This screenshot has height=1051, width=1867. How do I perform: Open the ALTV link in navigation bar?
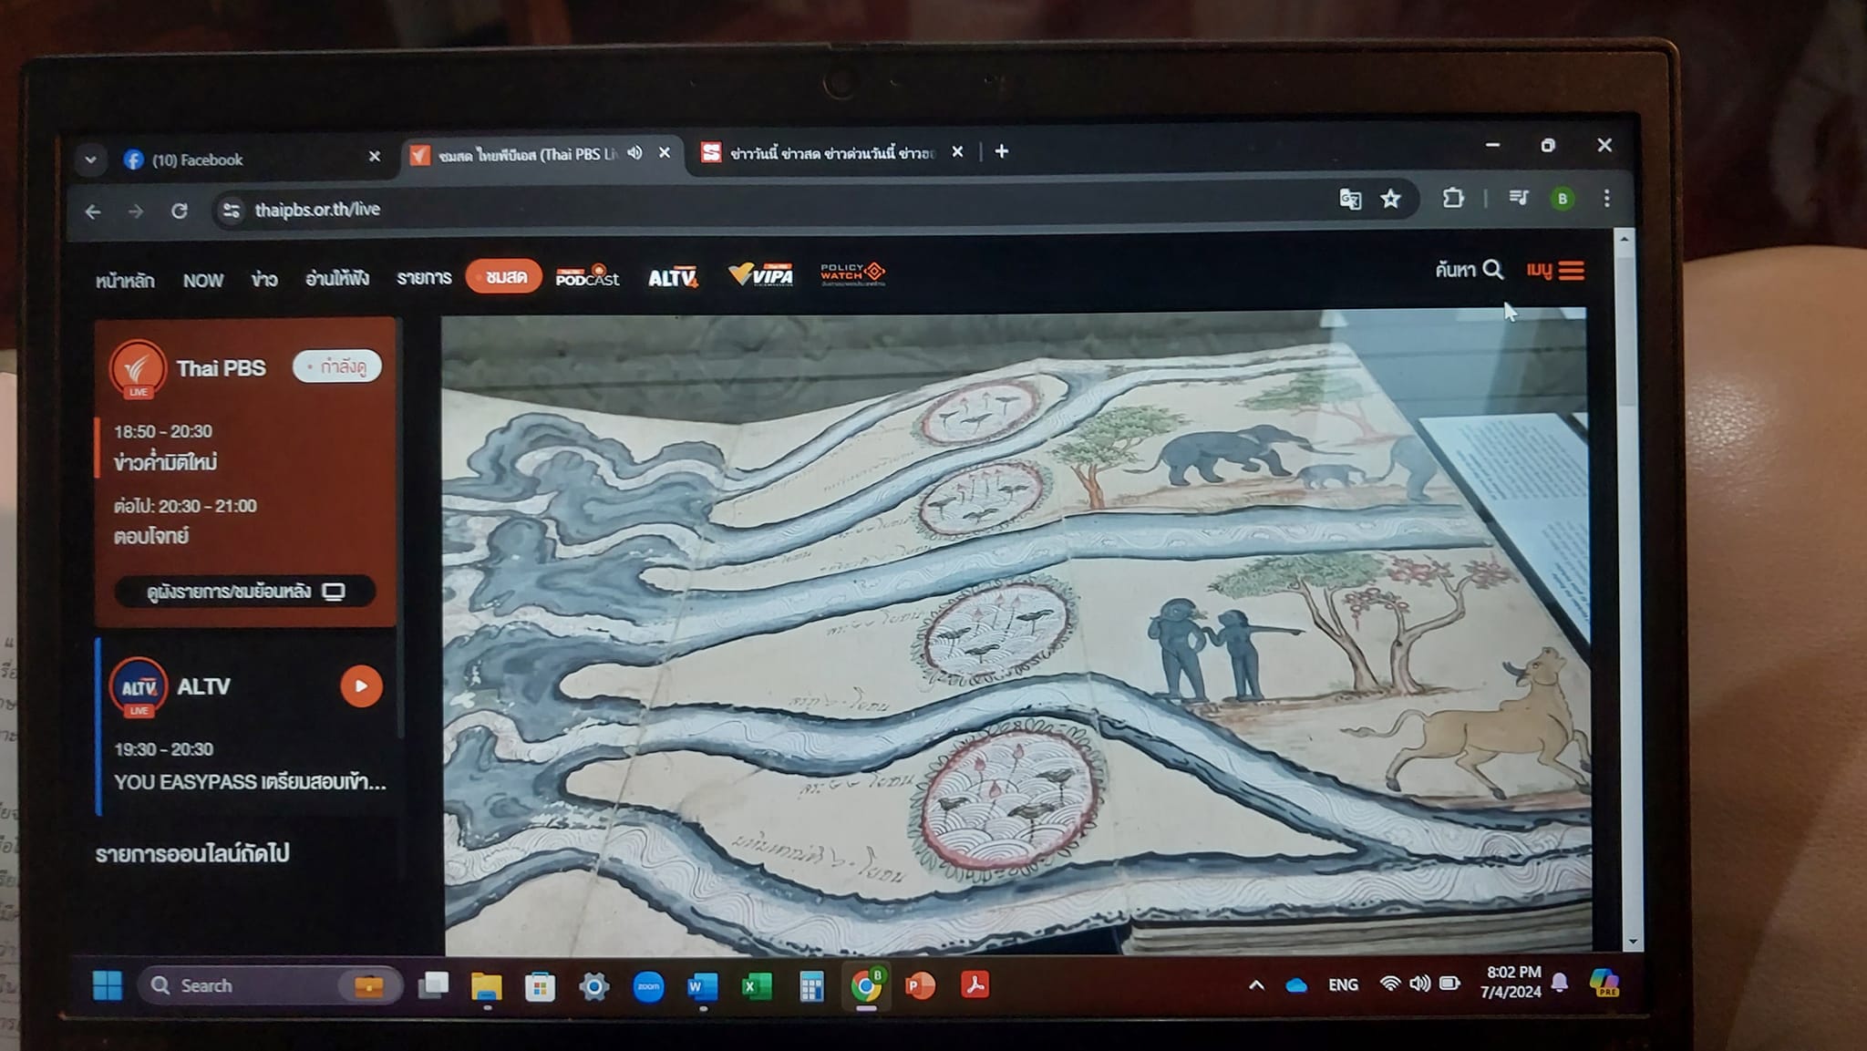click(673, 276)
